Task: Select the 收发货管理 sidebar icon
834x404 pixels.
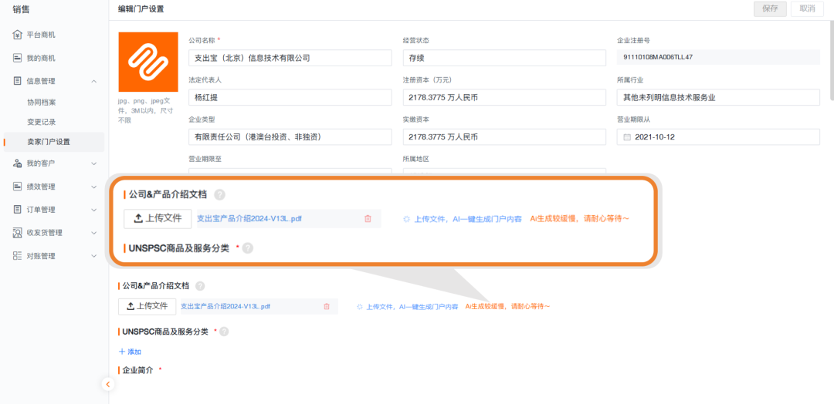Action: pos(17,233)
